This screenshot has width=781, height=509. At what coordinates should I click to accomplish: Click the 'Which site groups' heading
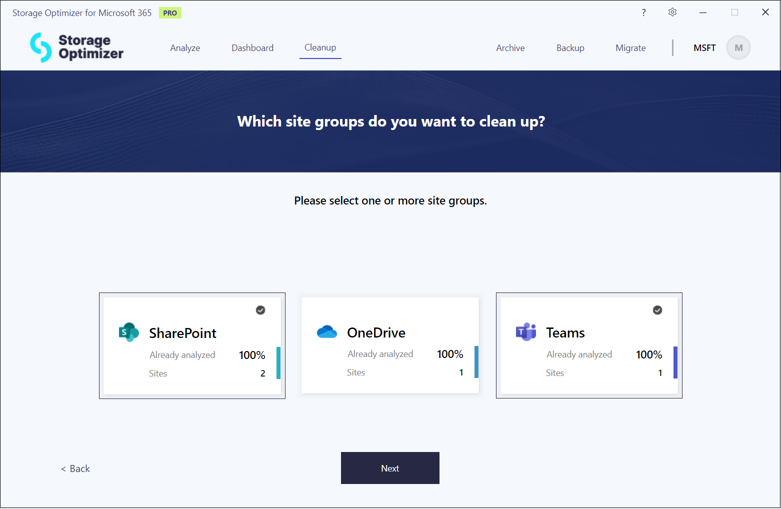point(391,121)
